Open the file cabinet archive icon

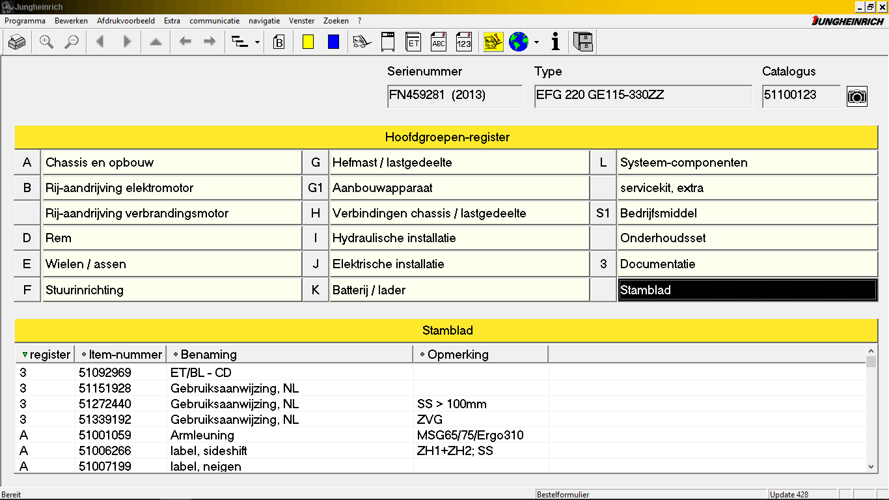pos(582,42)
